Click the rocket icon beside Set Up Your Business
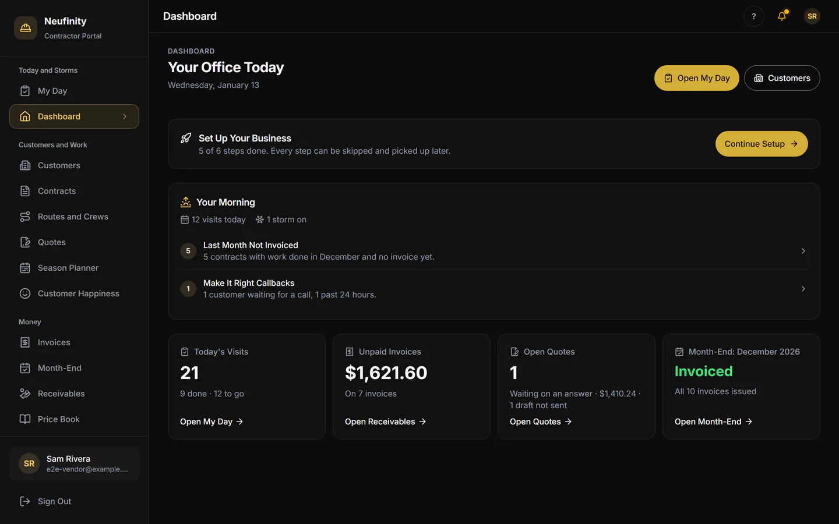This screenshot has width=839, height=524. point(186,138)
